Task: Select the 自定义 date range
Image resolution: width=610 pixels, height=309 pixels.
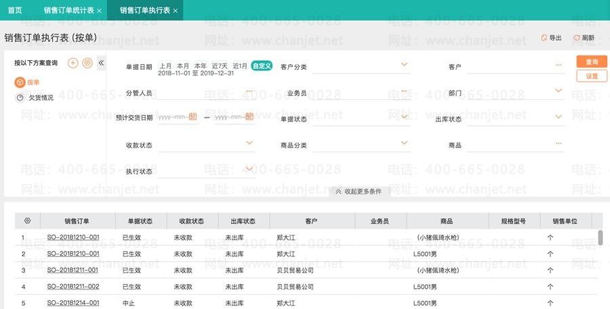Action: pos(262,66)
